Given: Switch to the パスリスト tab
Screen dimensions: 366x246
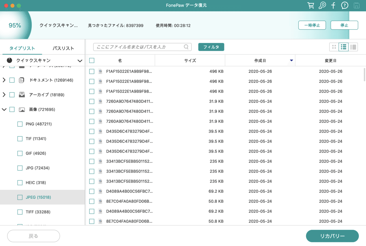Looking at the screenshot, I should pos(63,48).
